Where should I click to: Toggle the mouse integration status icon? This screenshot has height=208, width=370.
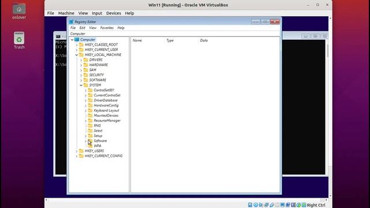(298, 205)
